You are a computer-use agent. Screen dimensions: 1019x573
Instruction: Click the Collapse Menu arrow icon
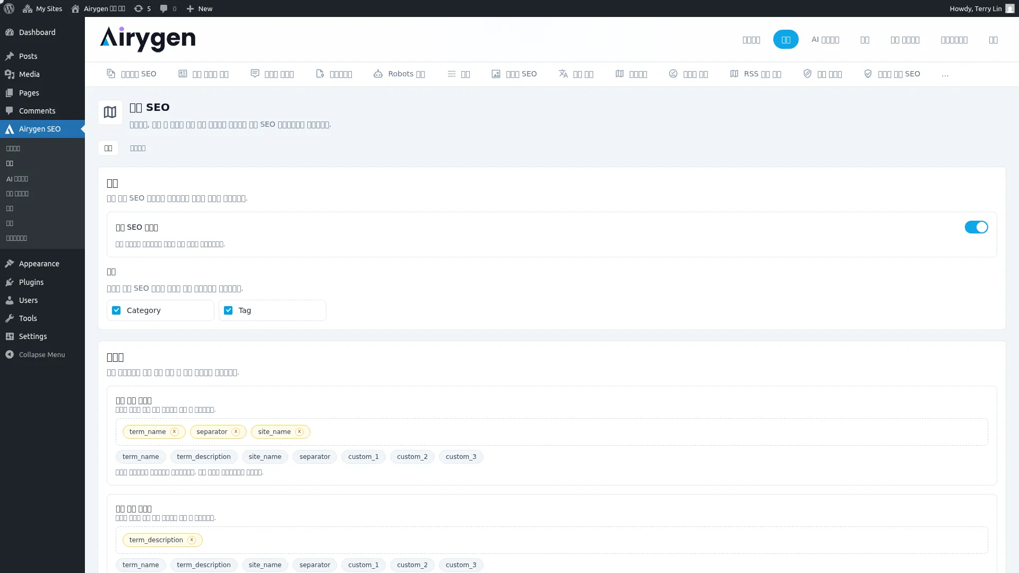(10, 354)
